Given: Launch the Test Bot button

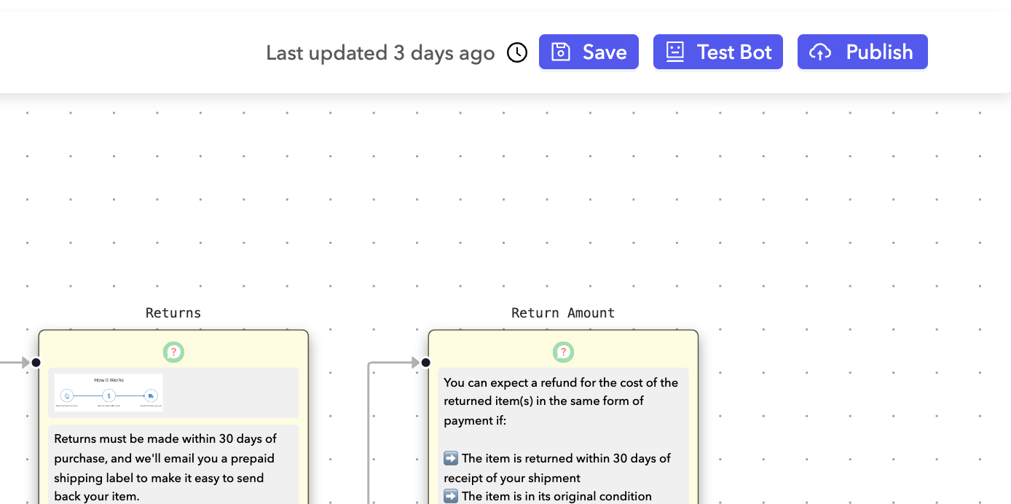Looking at the screenshot, I should click(x=717, y=52).
